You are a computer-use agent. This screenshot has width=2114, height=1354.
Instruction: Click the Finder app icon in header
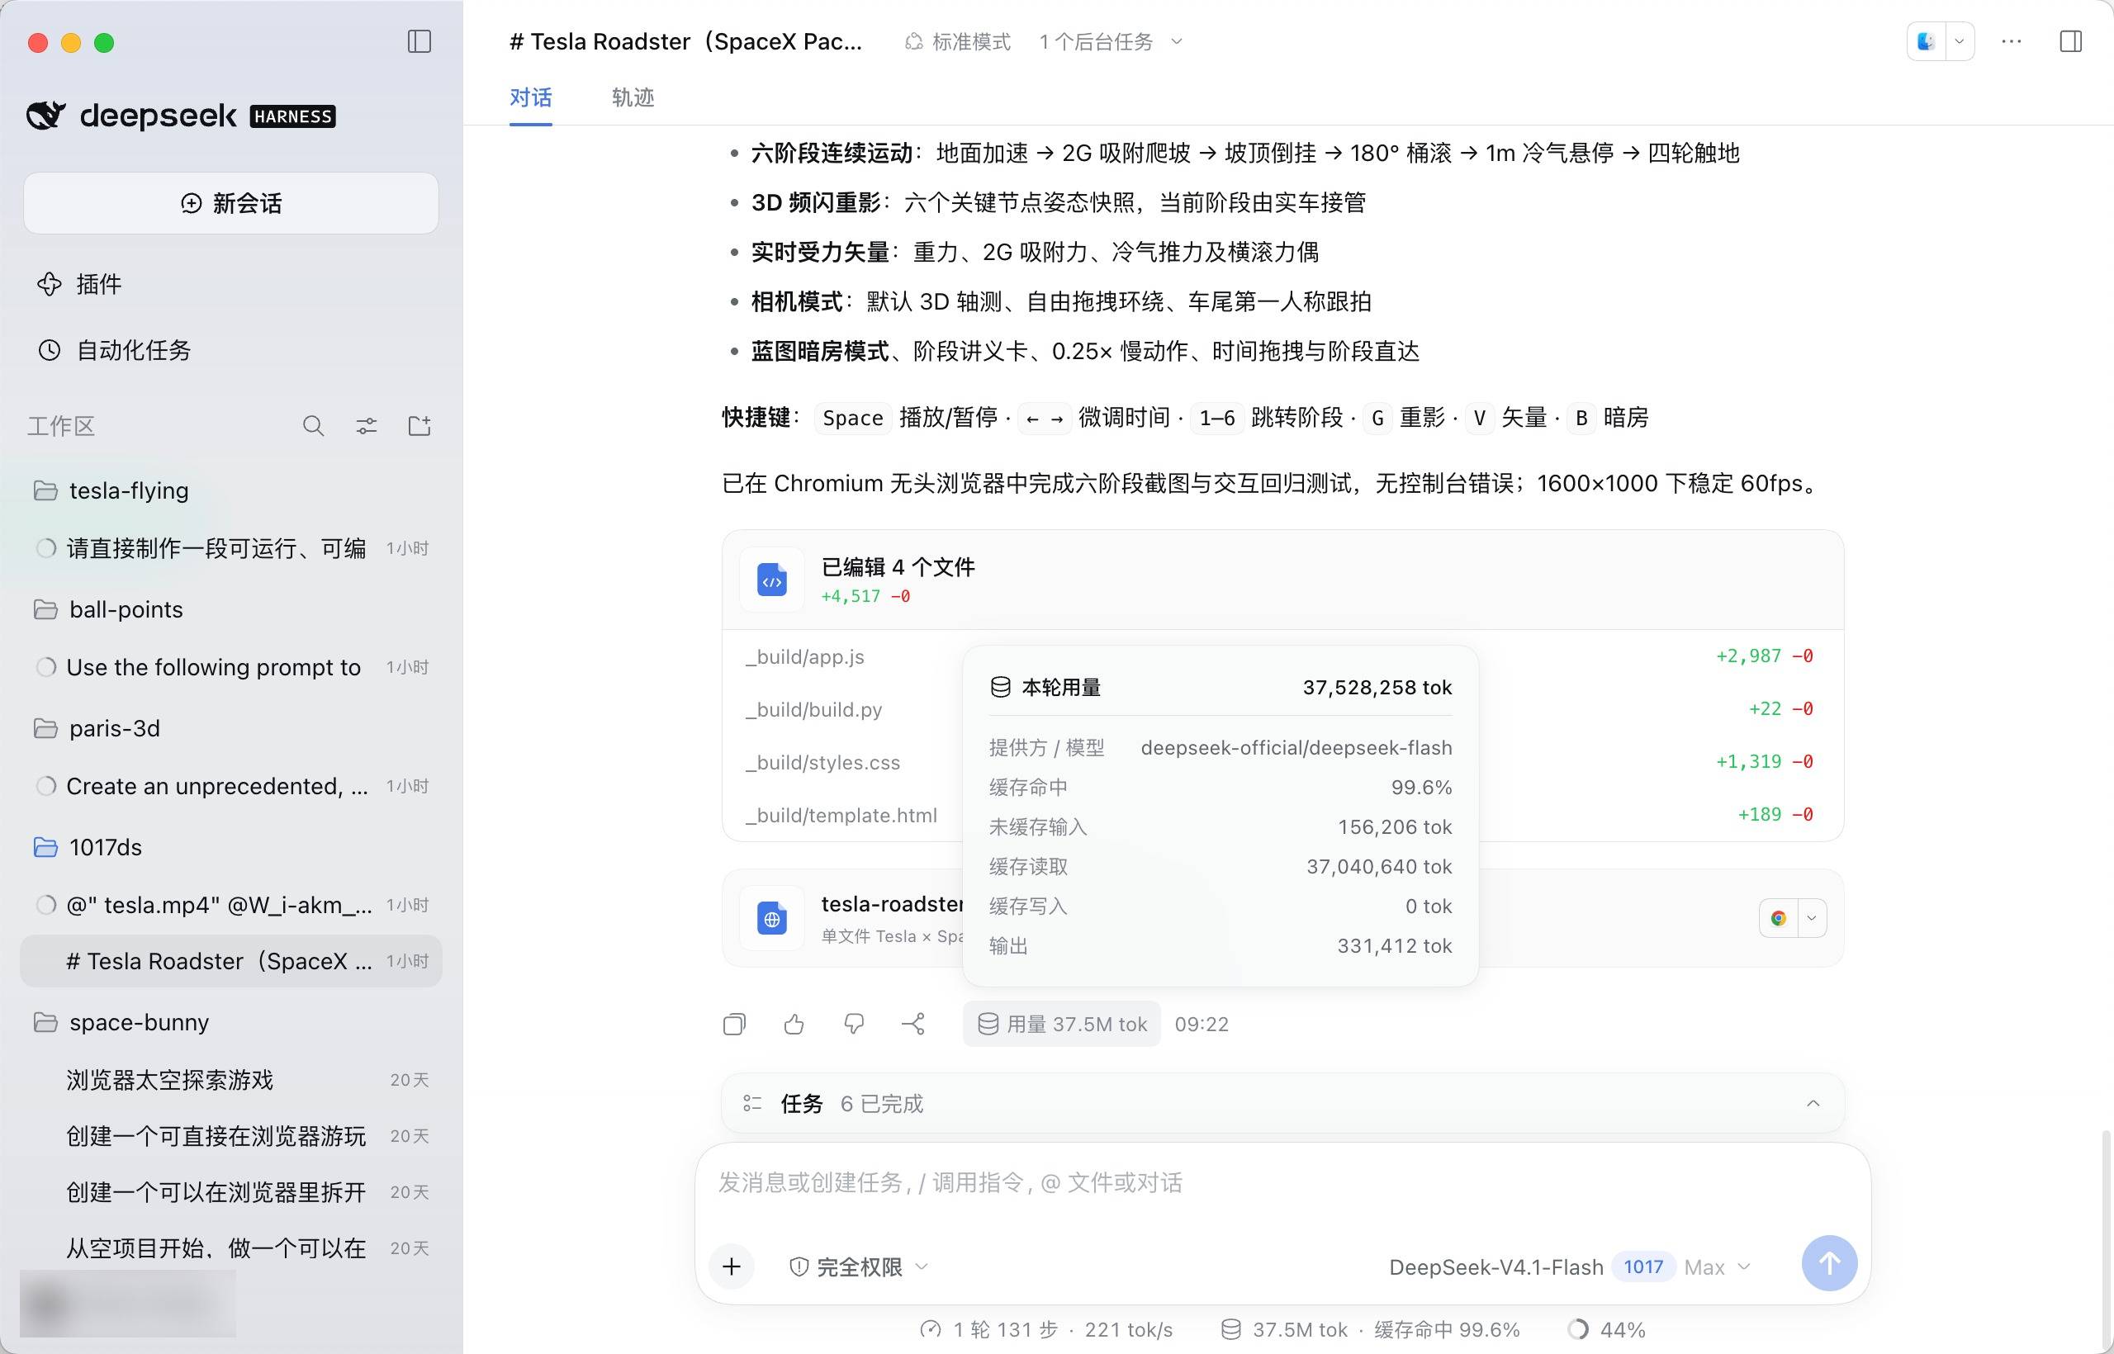1926,41
